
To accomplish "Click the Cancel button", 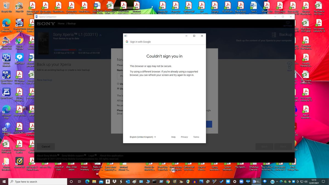I will coord(46,146).
